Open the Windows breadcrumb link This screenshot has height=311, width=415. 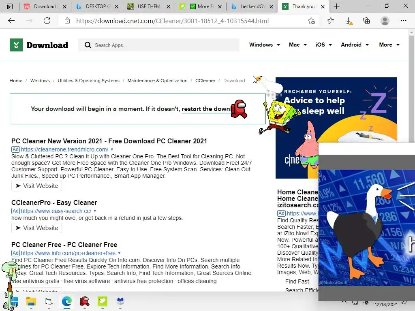40,81
